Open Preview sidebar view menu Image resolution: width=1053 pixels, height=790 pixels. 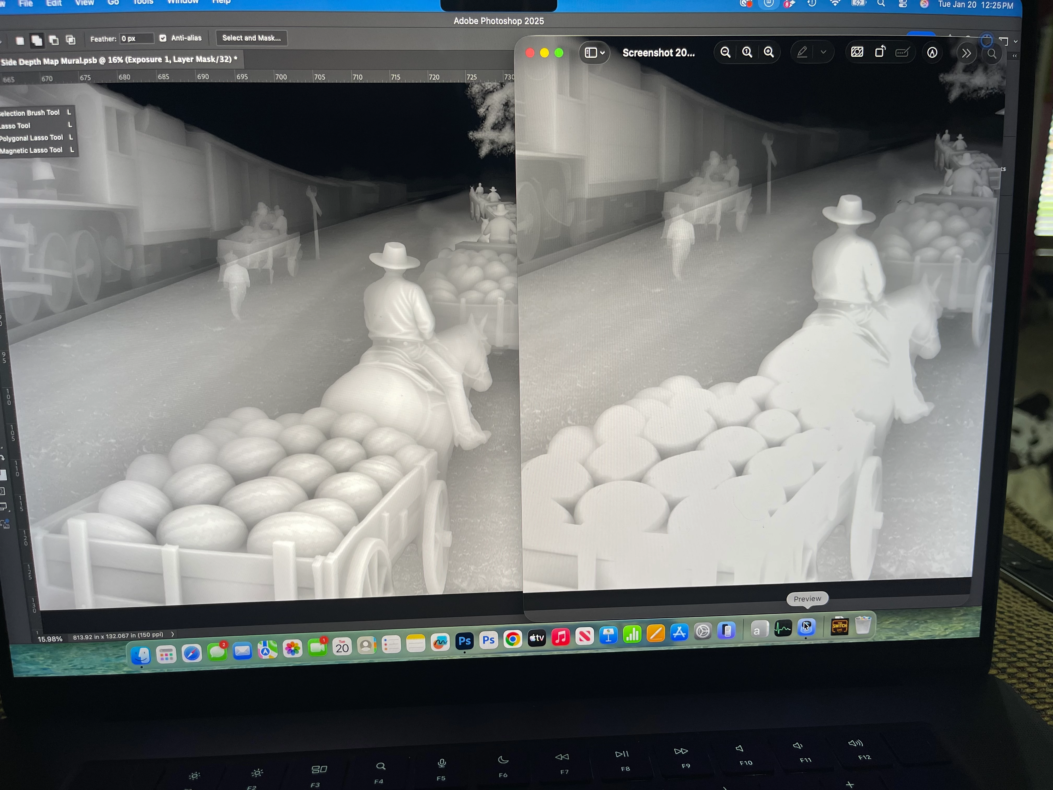click(595, 53)
